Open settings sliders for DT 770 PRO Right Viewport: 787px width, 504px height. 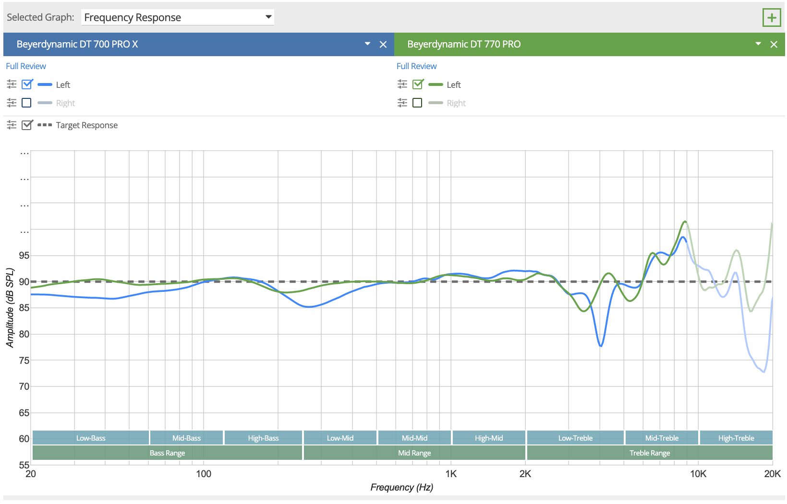click(x=402, y=103)
